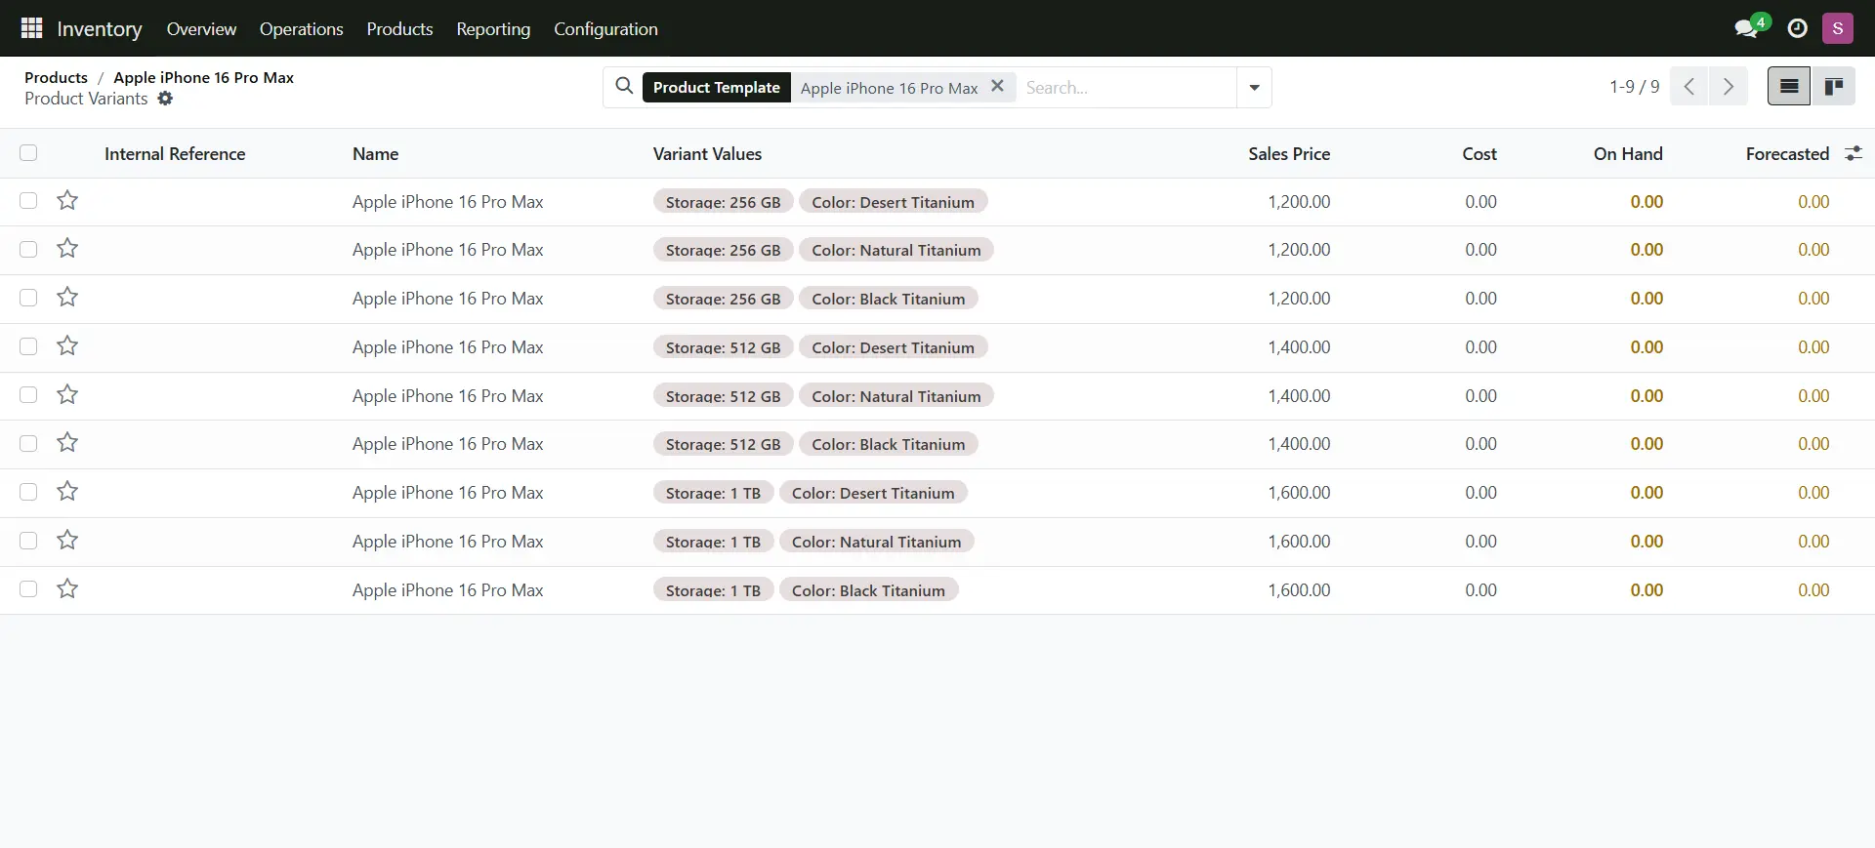The image size is (1875, 848).
Task: Open the Operations menu
Action: (x=301, y=29)
